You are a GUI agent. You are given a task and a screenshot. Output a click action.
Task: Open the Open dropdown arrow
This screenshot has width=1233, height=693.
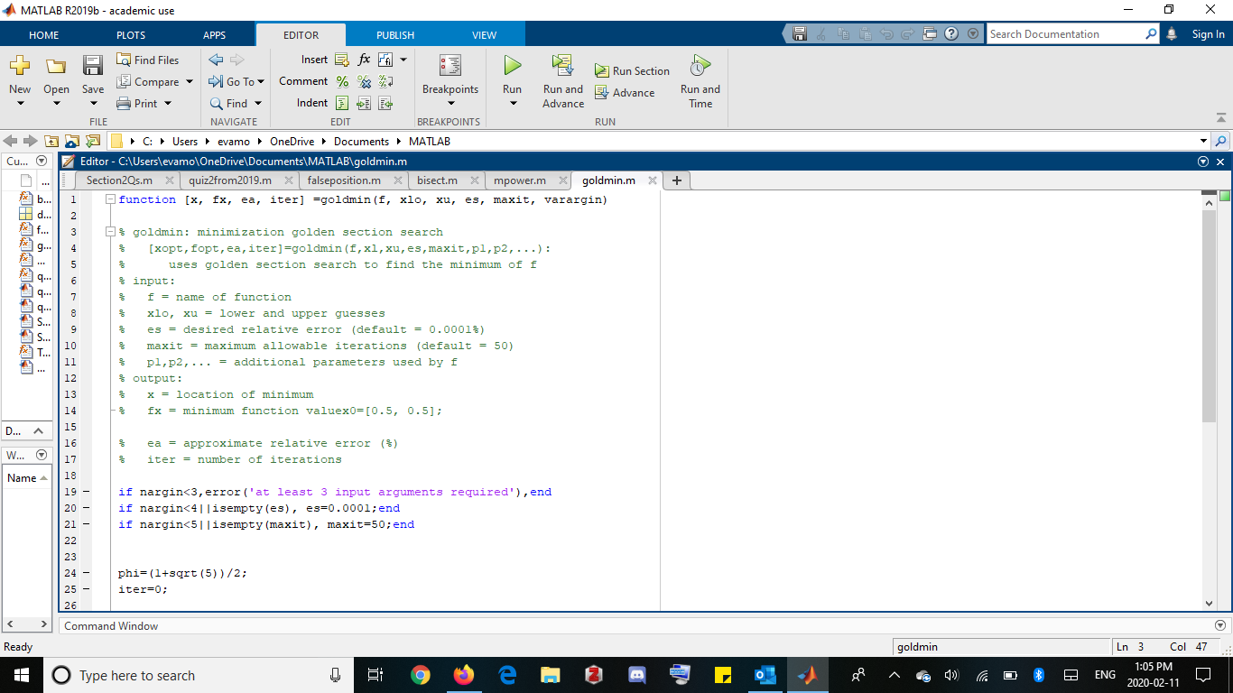(56, 103)
